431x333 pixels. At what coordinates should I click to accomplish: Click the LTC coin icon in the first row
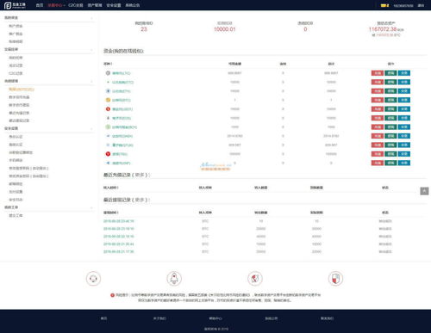(x=108, y=73)
